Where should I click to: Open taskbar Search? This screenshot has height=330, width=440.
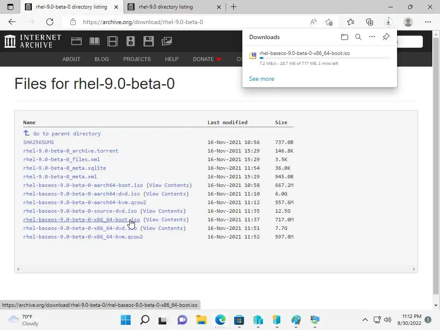coord(145,320)
